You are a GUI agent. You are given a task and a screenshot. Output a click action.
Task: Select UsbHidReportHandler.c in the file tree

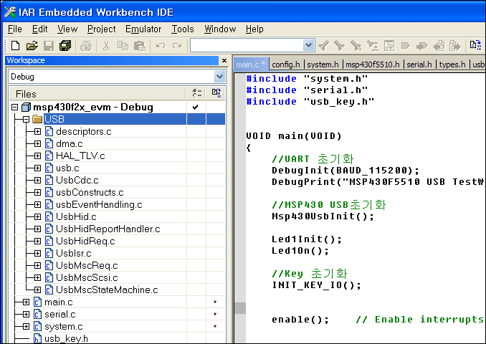pos(108,229)
